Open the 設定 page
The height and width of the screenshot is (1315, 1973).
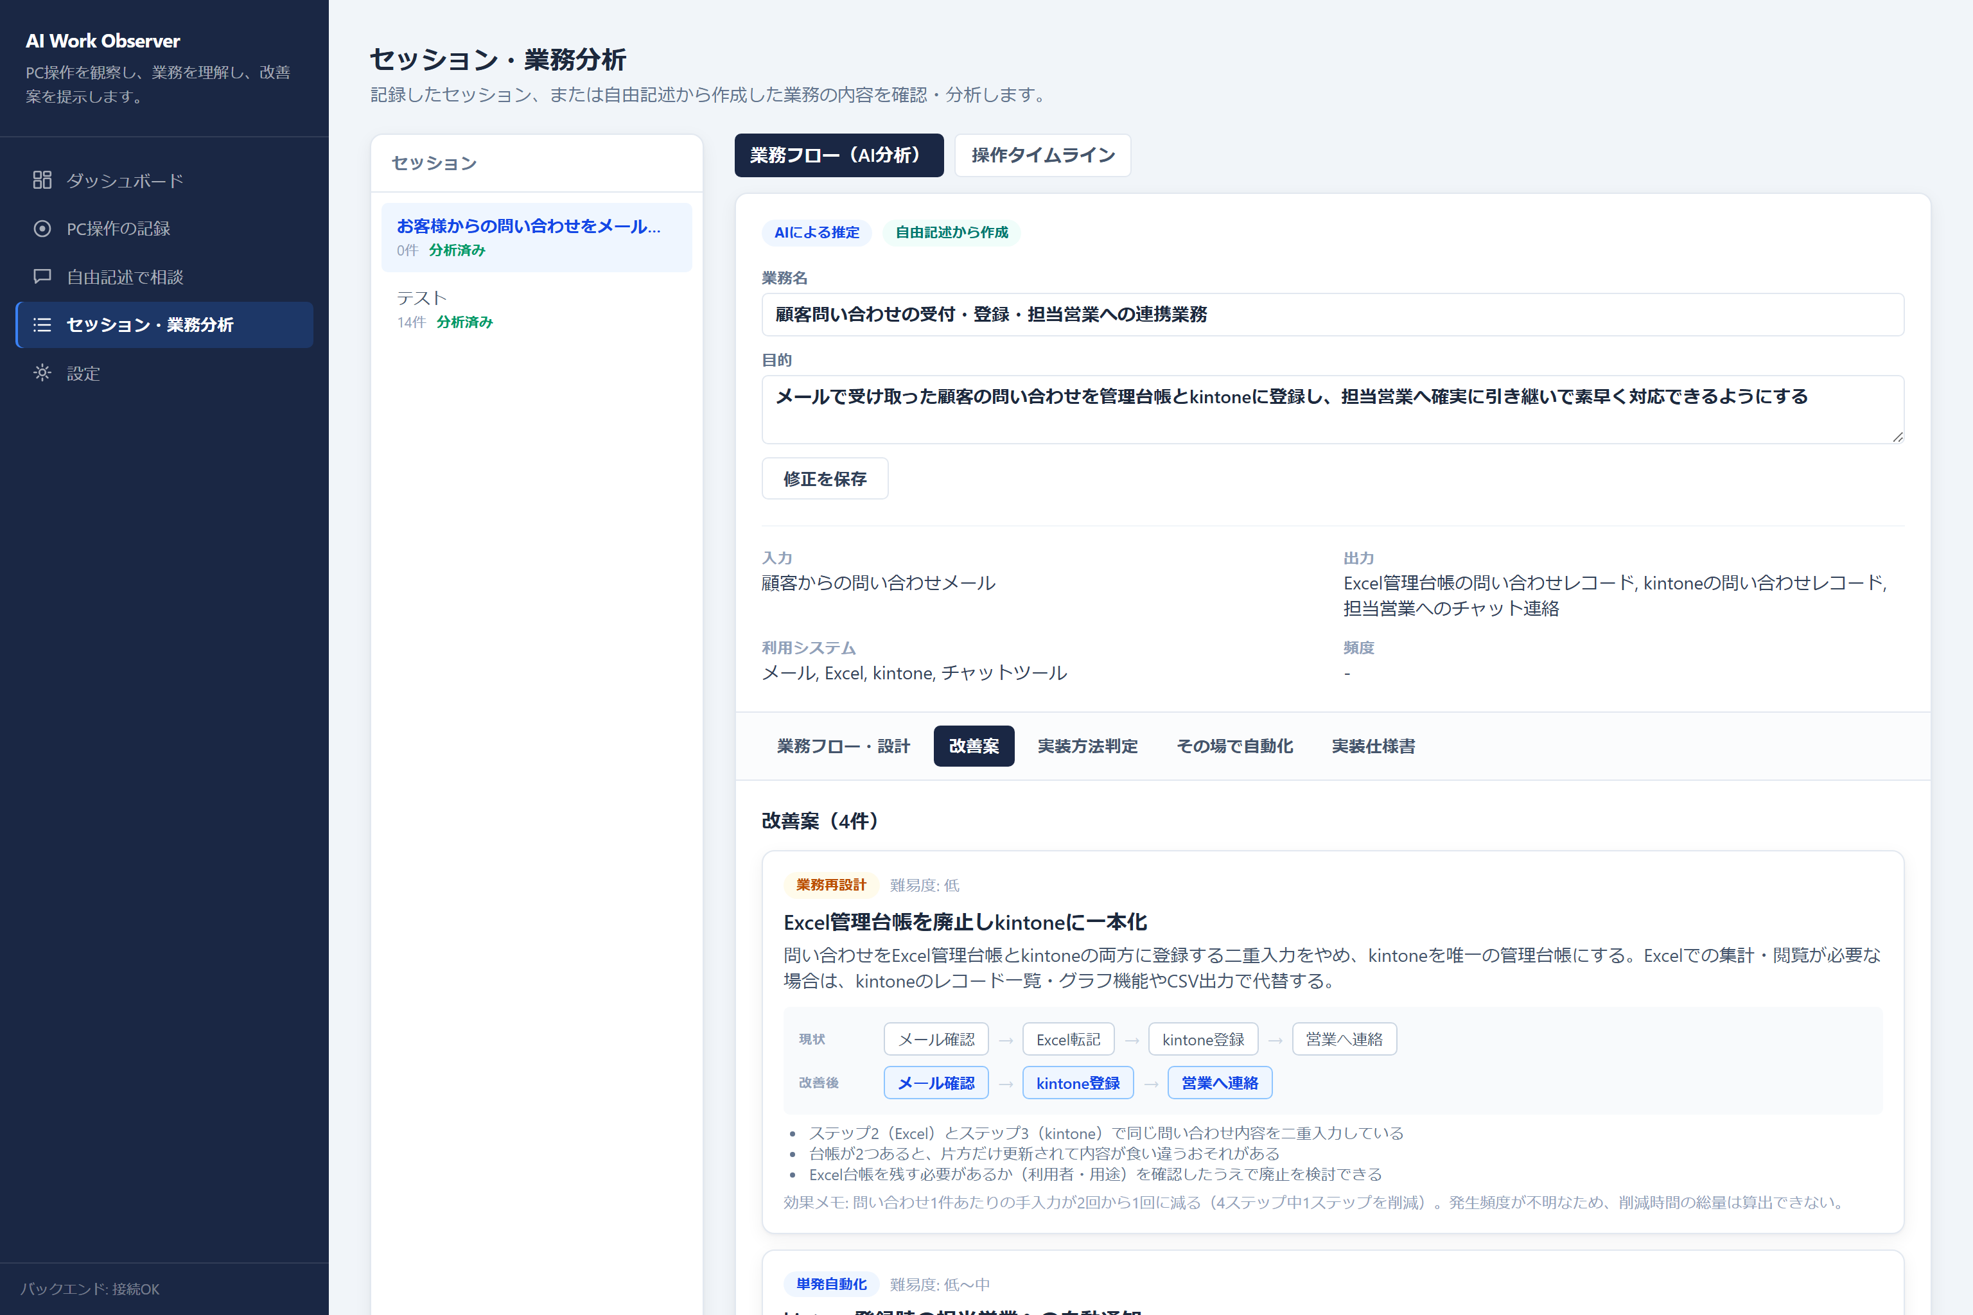164,373
